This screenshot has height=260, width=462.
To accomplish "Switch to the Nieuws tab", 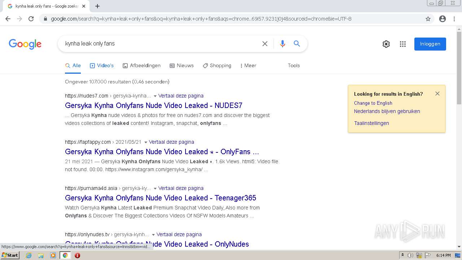I will pyautogui.click(x=182, y=66).
